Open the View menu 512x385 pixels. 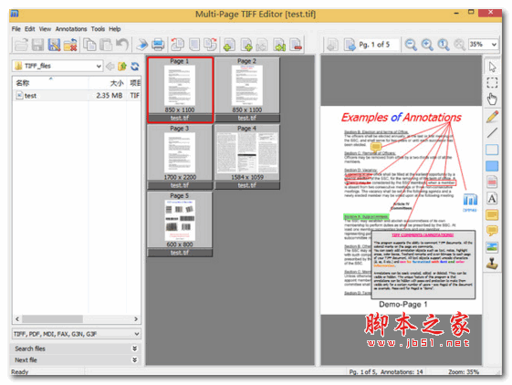[x=45, y=29]
